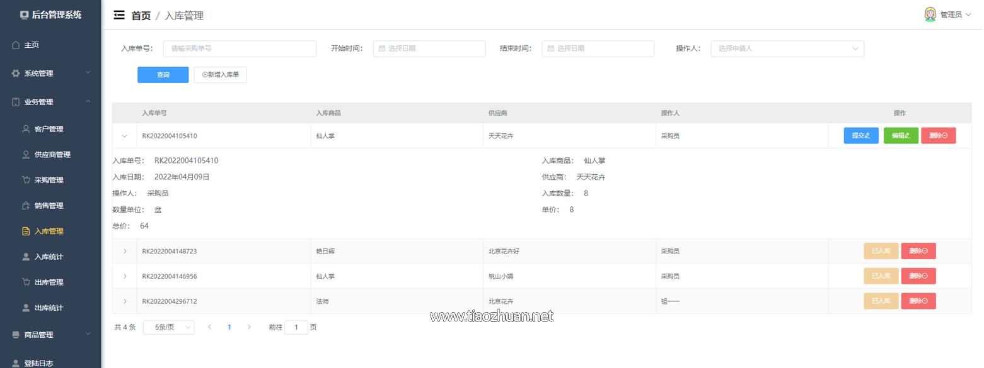Click the admin avatar picture
The width and height of the screenshot is (984, 368).
pyautogui.click(x=930, y=14)
